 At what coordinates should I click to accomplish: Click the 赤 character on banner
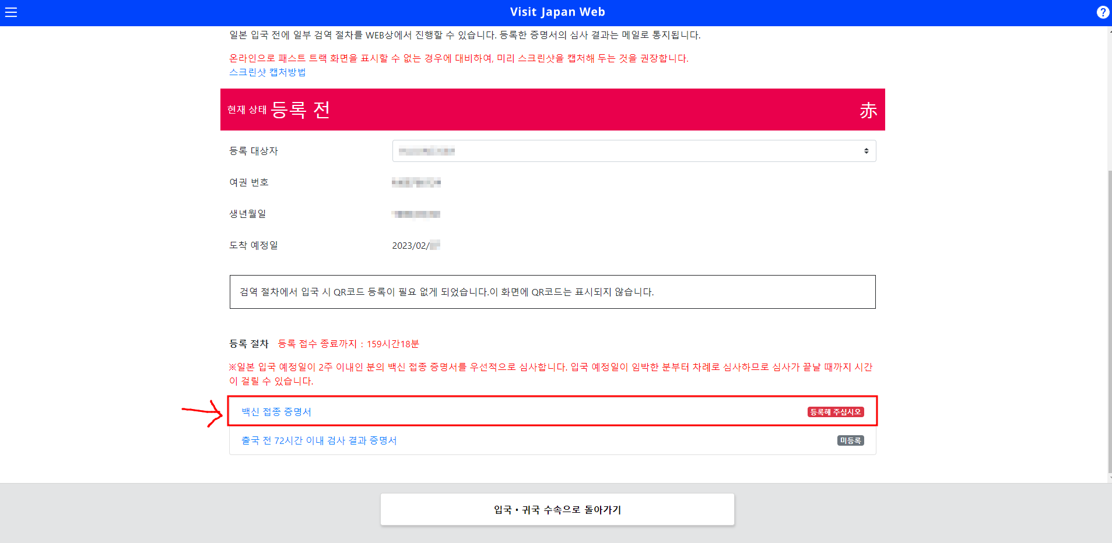868,110
